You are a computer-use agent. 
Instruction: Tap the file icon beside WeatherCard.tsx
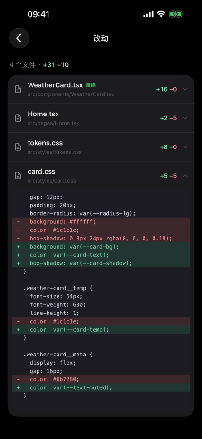click(x=18, y=89)
